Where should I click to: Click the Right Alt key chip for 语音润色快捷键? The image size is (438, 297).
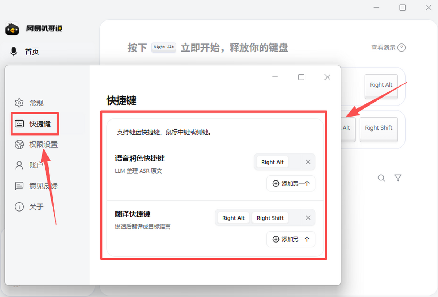click(272, 162)
